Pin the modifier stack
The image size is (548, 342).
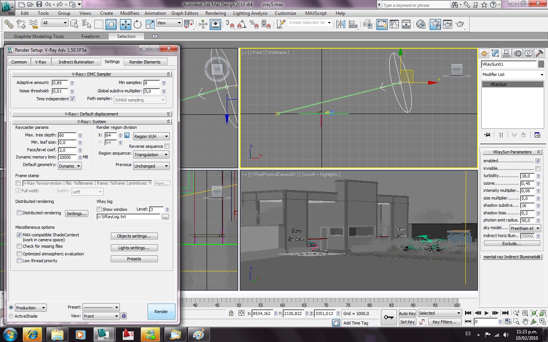[487, 135]
